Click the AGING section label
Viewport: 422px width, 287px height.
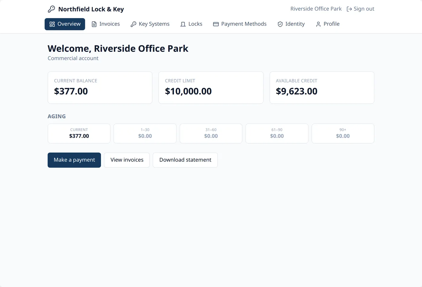coord(57,116)
